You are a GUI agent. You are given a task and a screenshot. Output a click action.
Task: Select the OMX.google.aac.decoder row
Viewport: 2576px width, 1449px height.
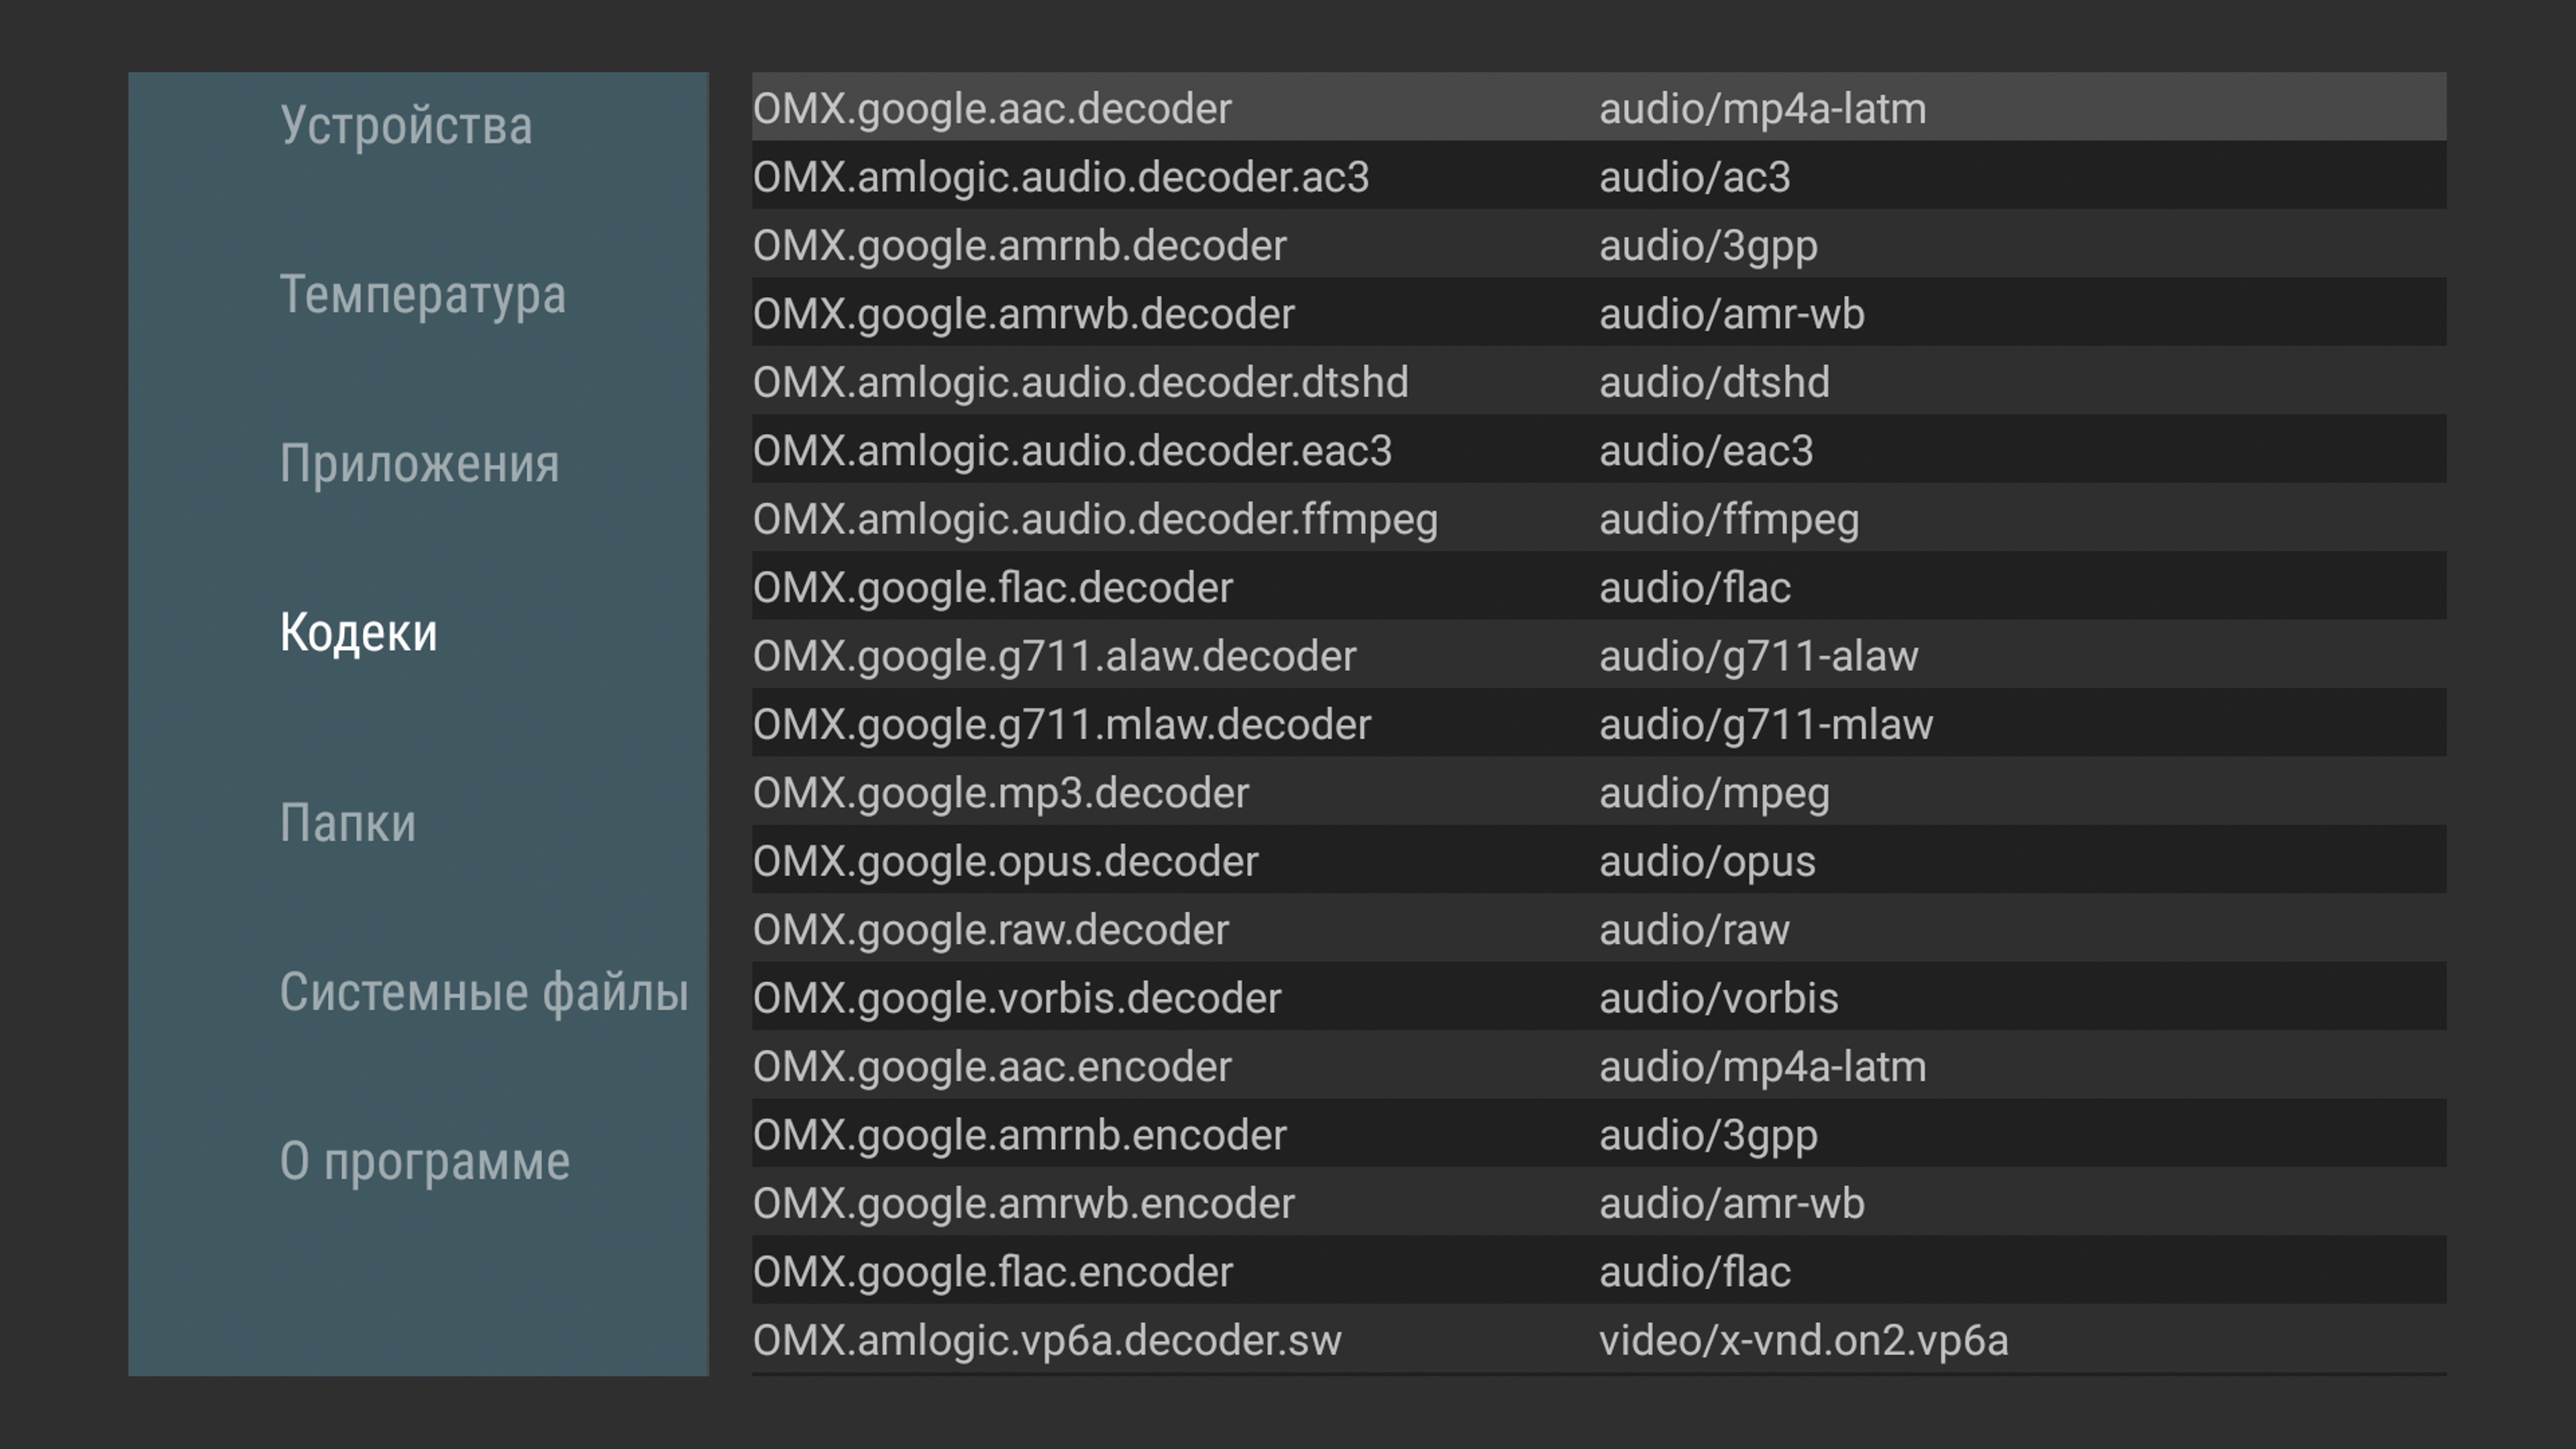(x=1598, y=108)
